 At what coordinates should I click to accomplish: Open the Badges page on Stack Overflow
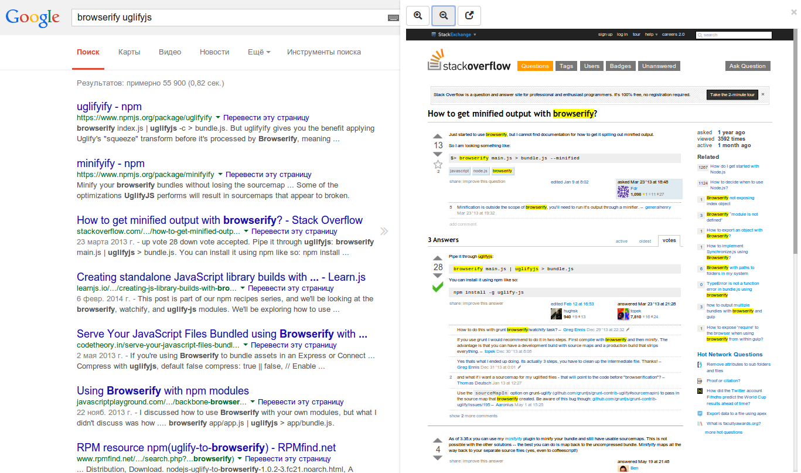coord(621,66)
